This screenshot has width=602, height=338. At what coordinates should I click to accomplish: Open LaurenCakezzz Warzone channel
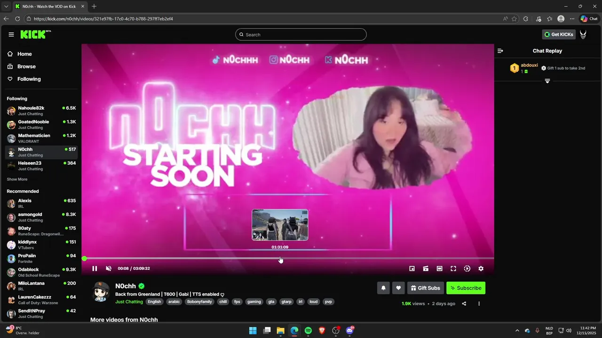(x=41, y=300)
